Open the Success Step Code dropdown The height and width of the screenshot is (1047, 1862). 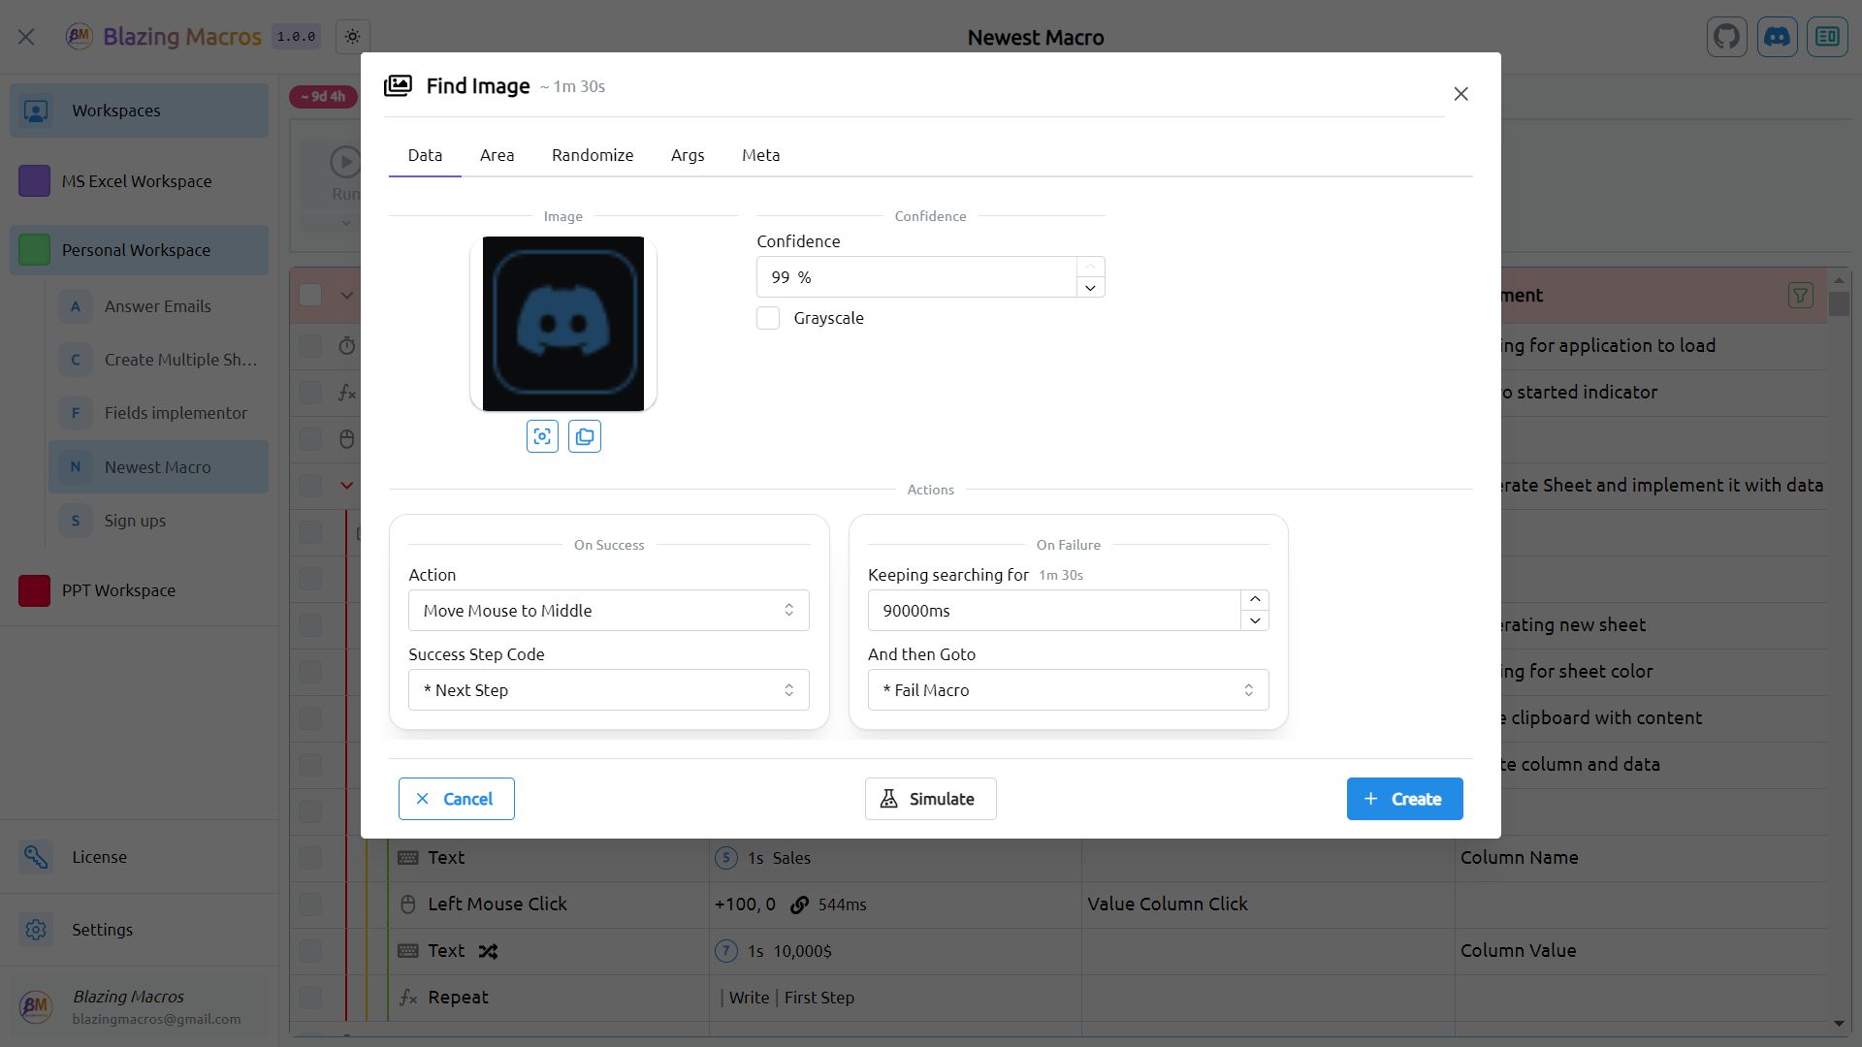coord(608,690)
